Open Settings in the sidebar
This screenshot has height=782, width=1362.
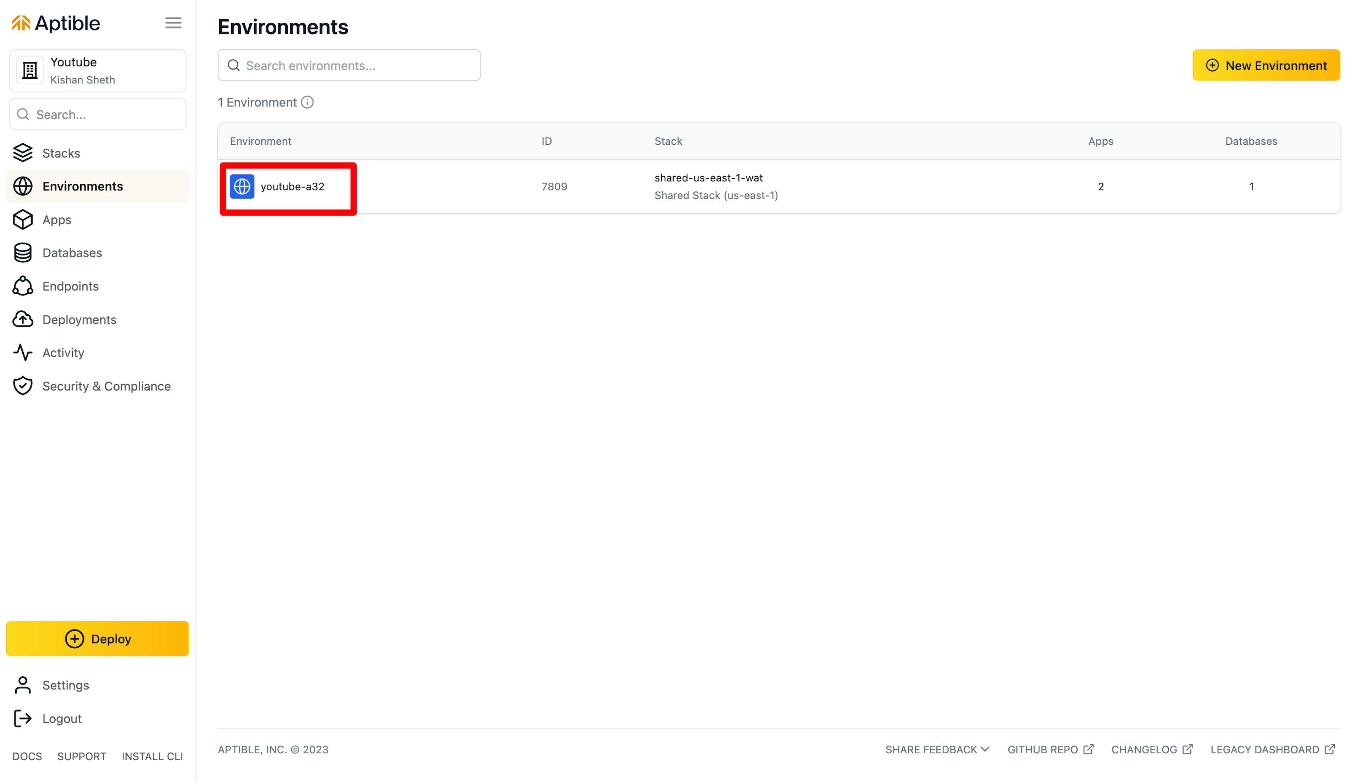point(66,685)
